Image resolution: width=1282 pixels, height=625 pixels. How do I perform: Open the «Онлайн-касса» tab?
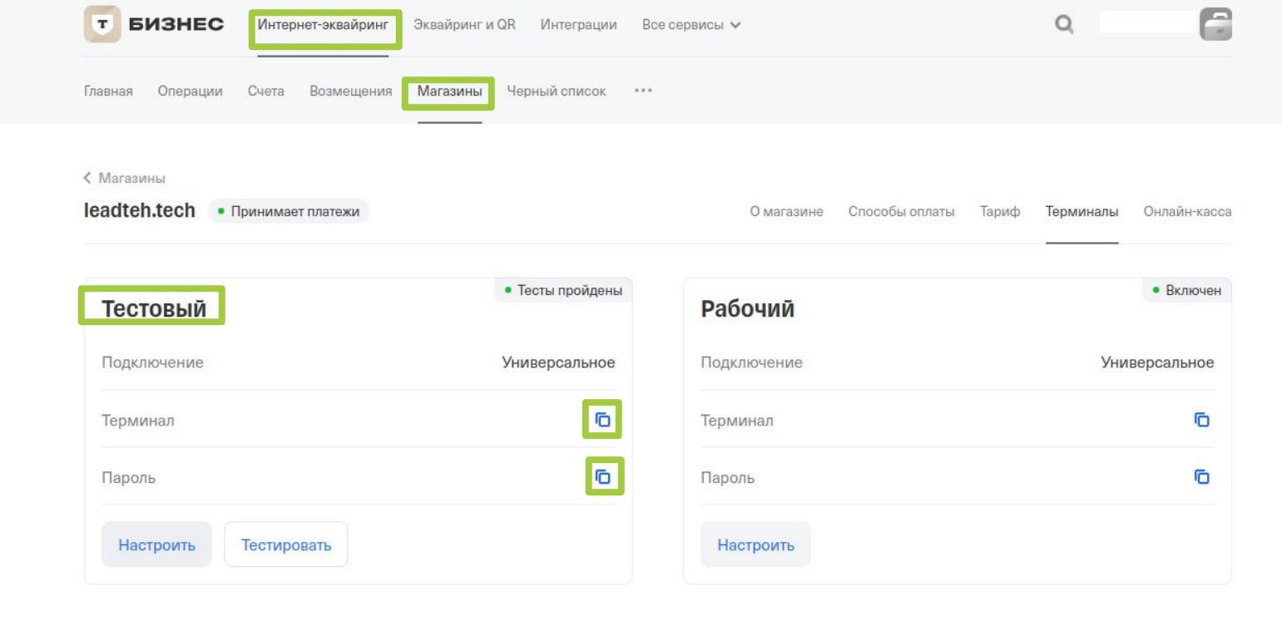click(1187, 212)
